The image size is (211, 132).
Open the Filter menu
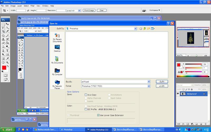point(32,6)
